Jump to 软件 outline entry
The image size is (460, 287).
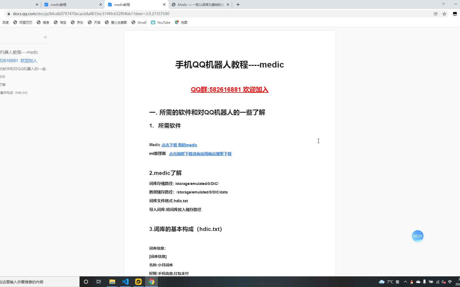click(3, 77)
